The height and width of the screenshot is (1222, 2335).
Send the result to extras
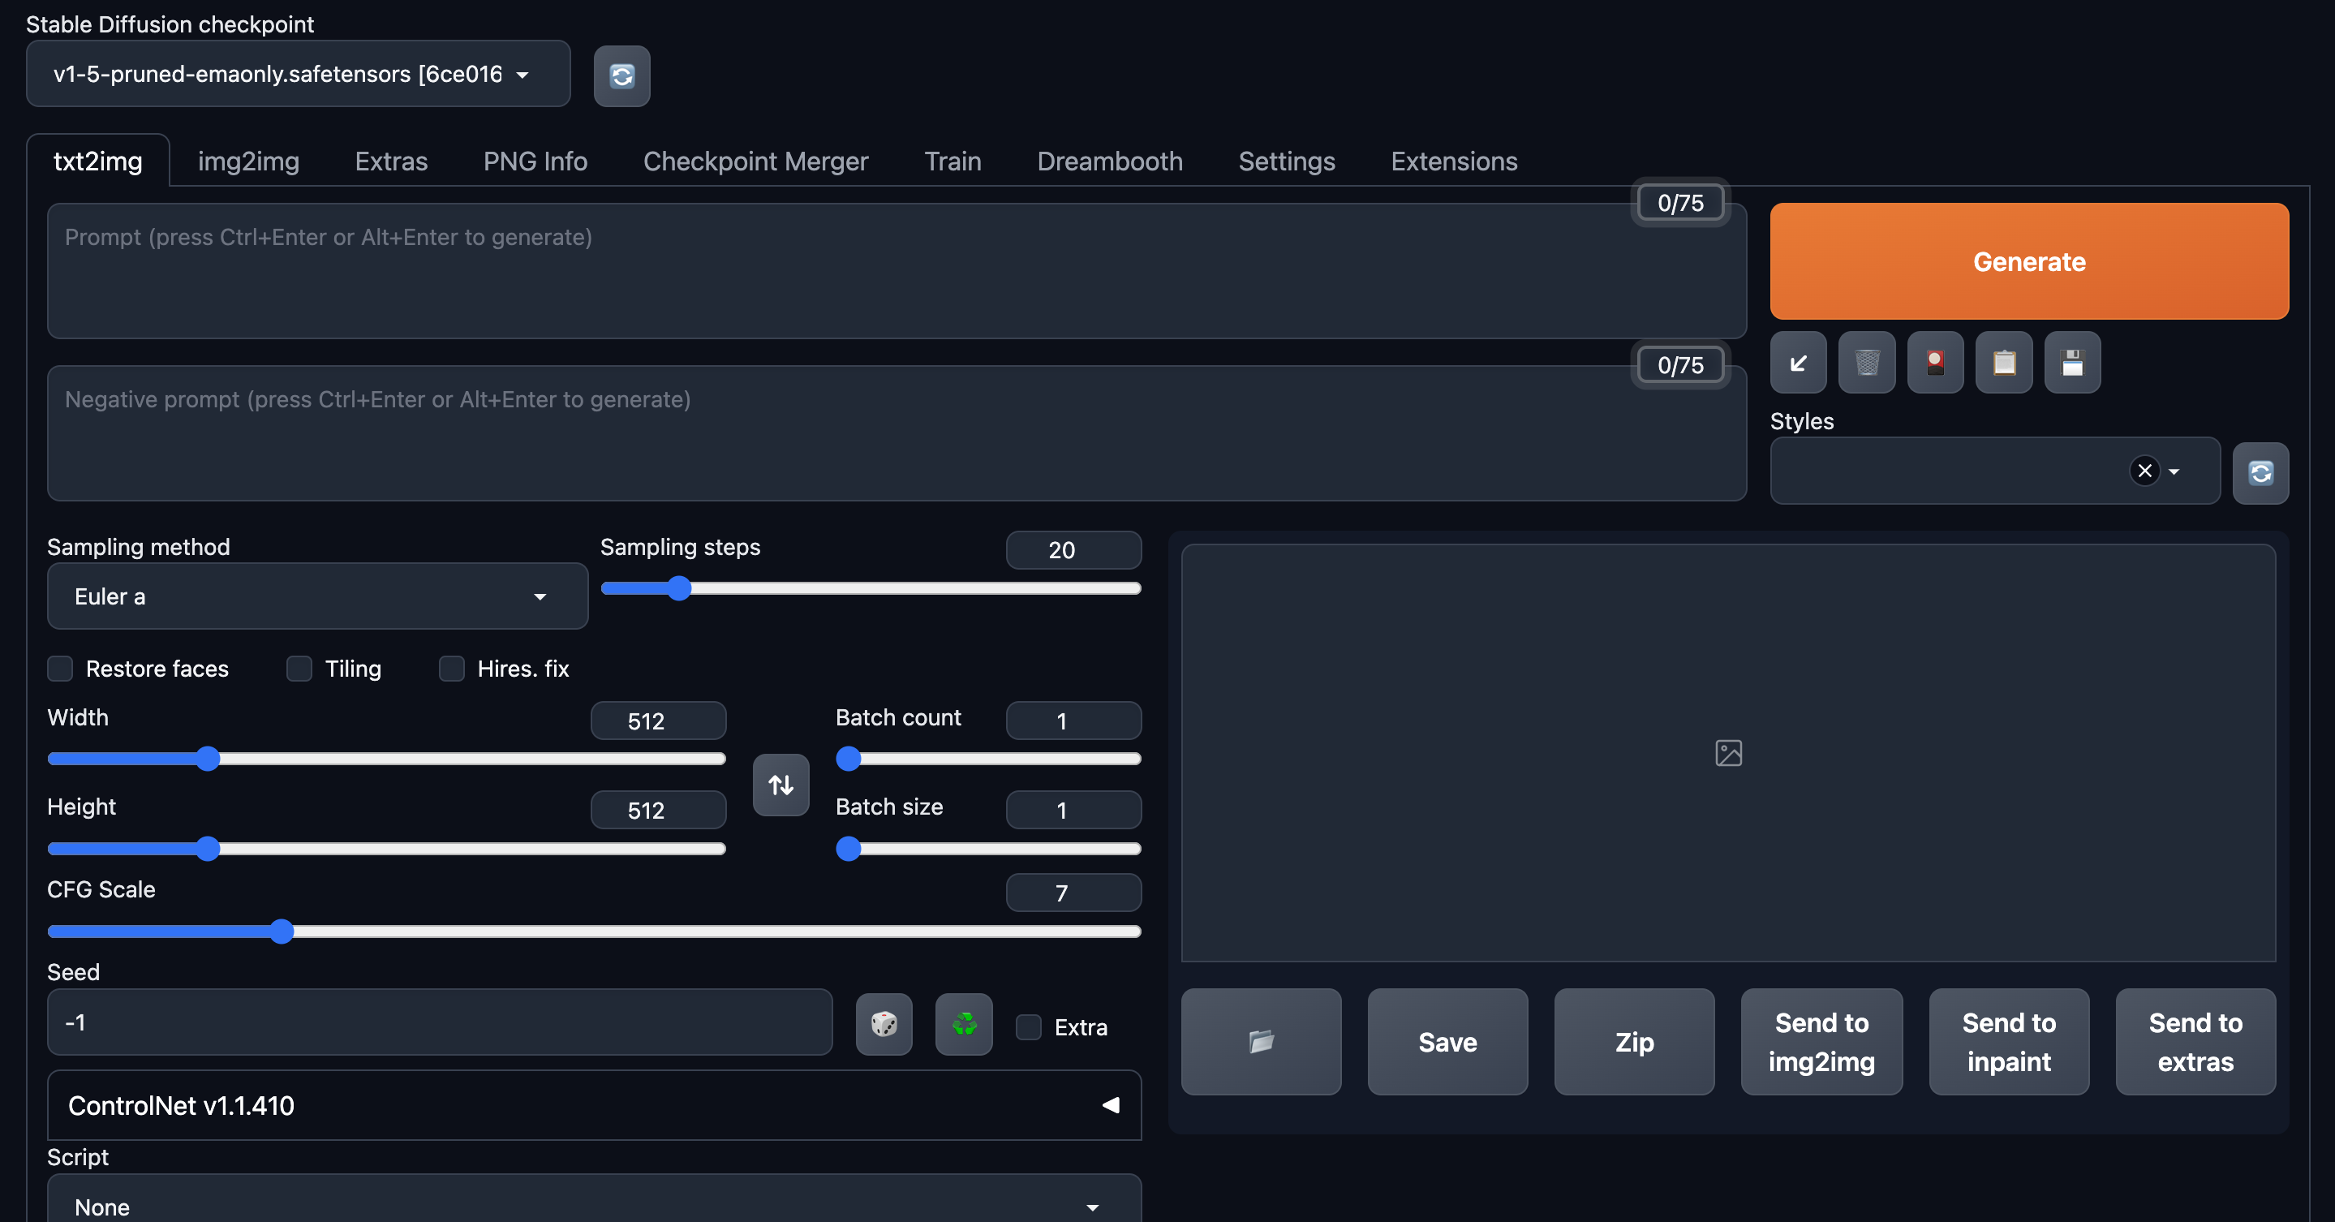[x=2195, y=1042]
